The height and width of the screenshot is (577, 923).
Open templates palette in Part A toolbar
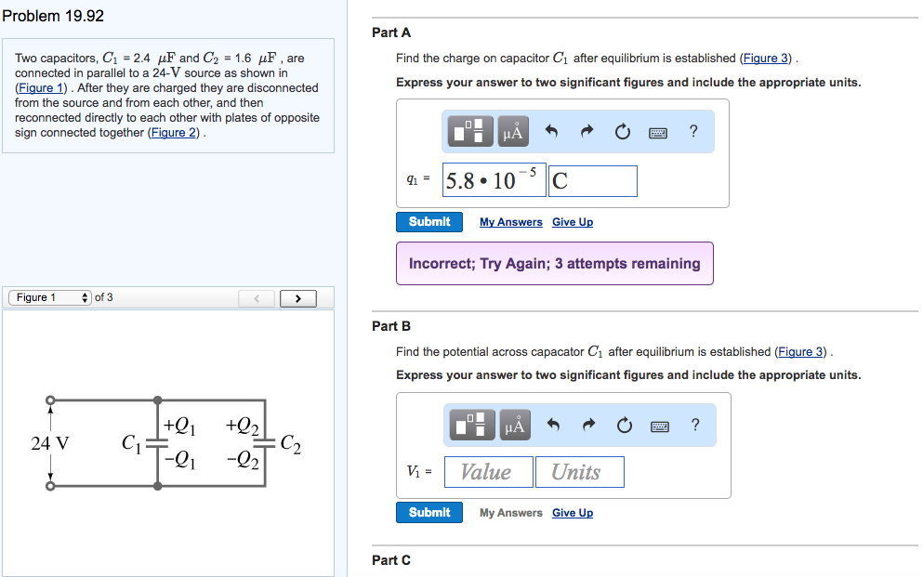click(469, 131)
